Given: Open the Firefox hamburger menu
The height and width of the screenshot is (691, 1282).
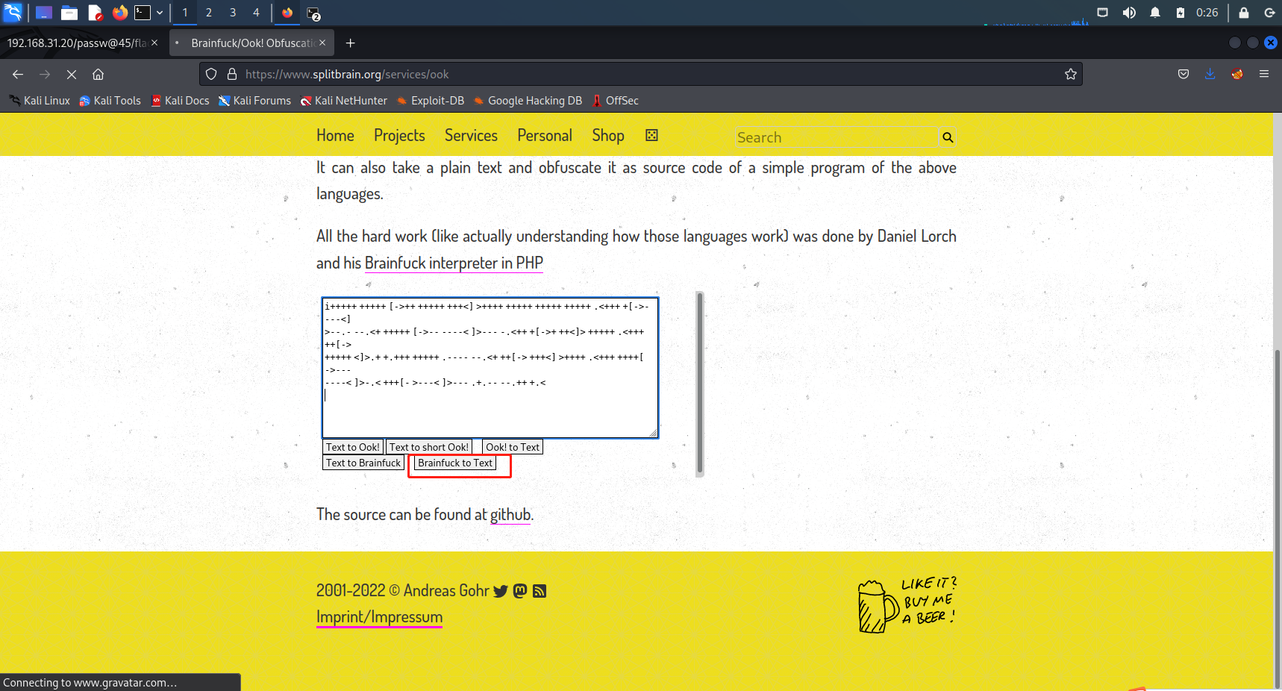Looking at the screenshot, I should coord(1264,74).
